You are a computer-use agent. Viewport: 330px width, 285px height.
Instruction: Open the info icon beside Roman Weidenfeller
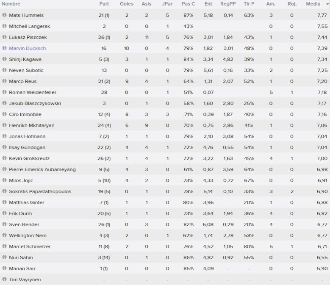(x=4, y=92)
